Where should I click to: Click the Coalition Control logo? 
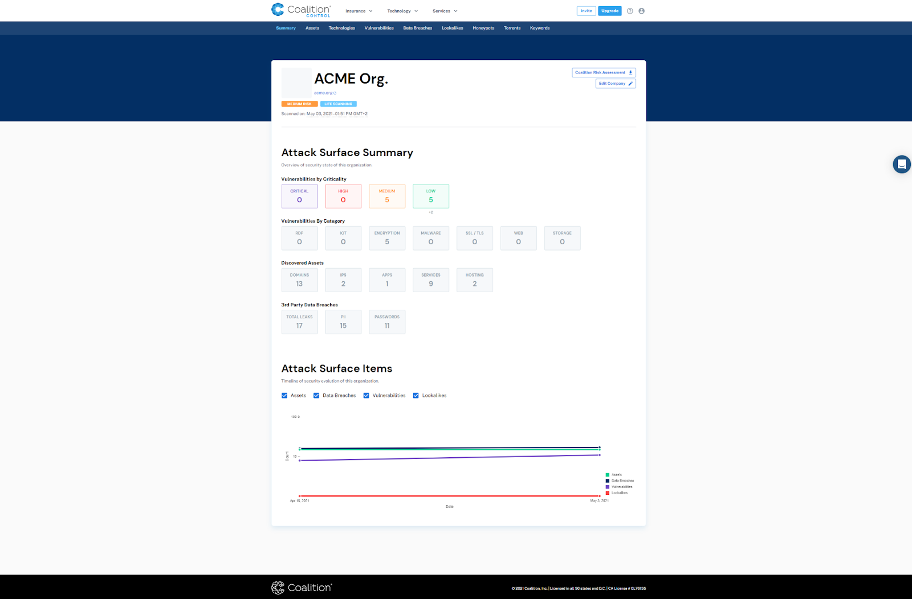click(x=301, y=10)
